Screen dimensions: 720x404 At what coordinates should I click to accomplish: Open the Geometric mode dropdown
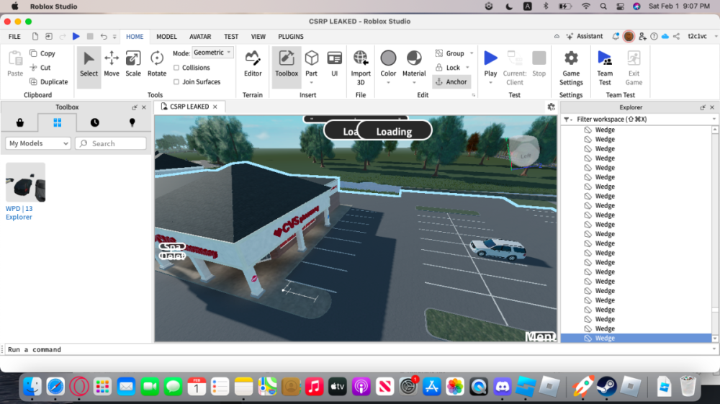212,53
